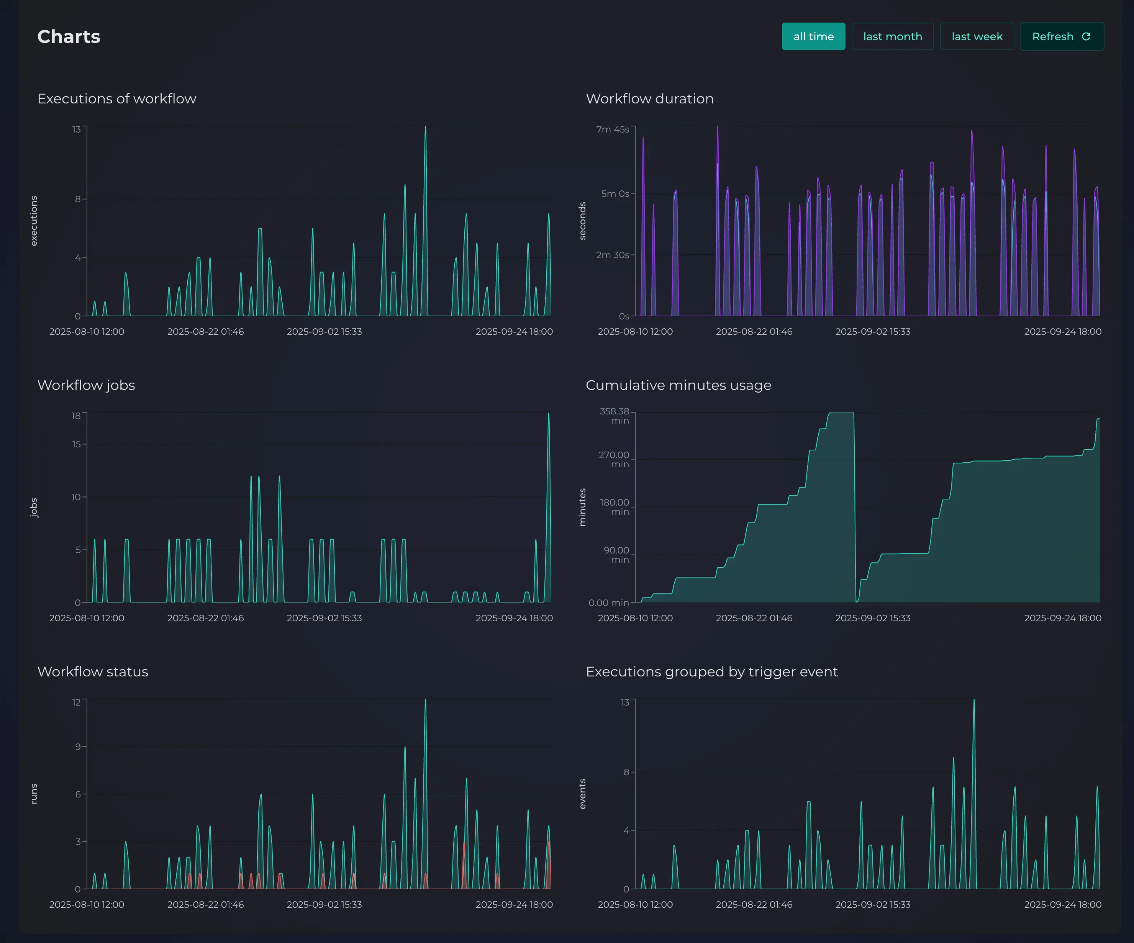Click the 'runs' y-axis label on Workflow status

(x=34, y=794)
